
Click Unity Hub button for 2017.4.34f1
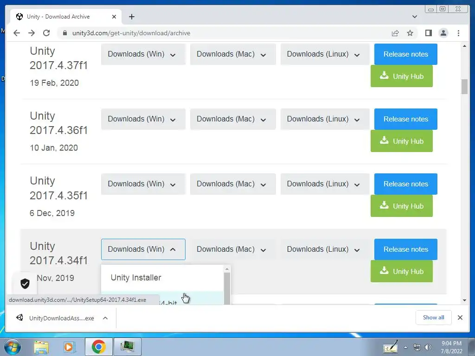click(x=401, y=271)
